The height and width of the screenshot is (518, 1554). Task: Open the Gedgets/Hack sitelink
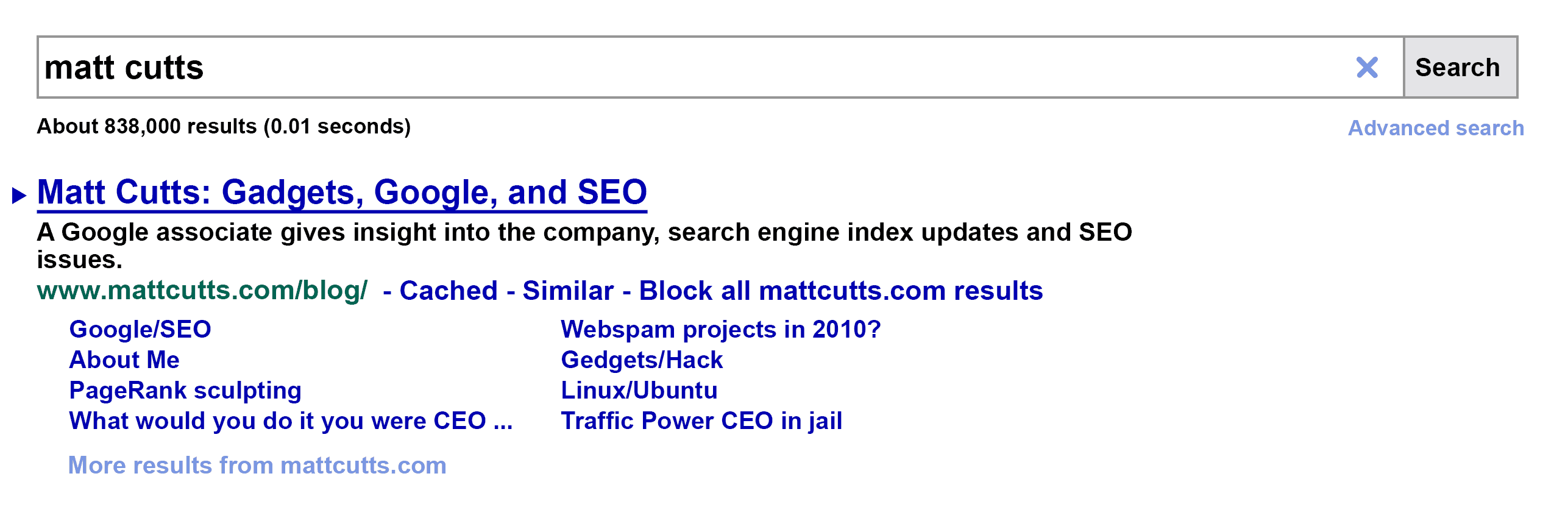pyautogui.click(x=641, y=360)
